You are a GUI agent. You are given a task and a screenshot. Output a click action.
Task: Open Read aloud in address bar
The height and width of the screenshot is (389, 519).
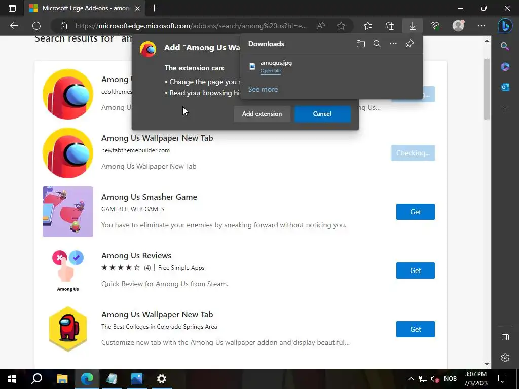tap(321, 26)
